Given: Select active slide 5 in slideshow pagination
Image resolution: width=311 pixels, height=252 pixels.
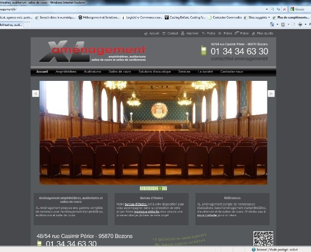Looking at the screenshot, I should [160, 188].
